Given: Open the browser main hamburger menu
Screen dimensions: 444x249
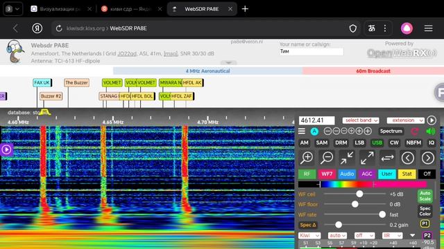Looking at the screenshot, I should pos(429,28).
